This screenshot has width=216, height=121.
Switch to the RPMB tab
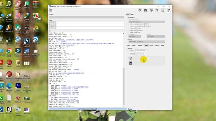point(163,46)
